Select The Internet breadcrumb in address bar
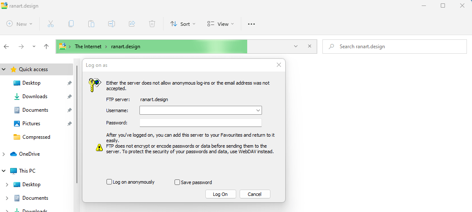The image size is (472, 212). 88,47
